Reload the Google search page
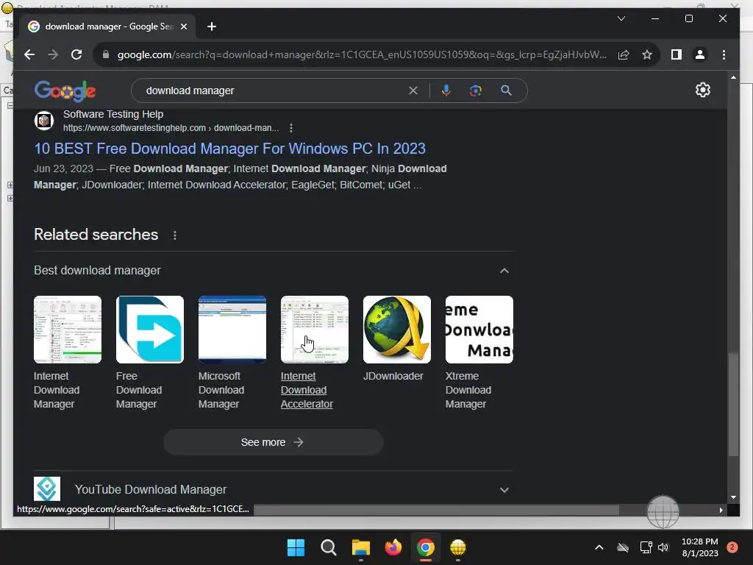753x565 pixels. tap(76, 54)
